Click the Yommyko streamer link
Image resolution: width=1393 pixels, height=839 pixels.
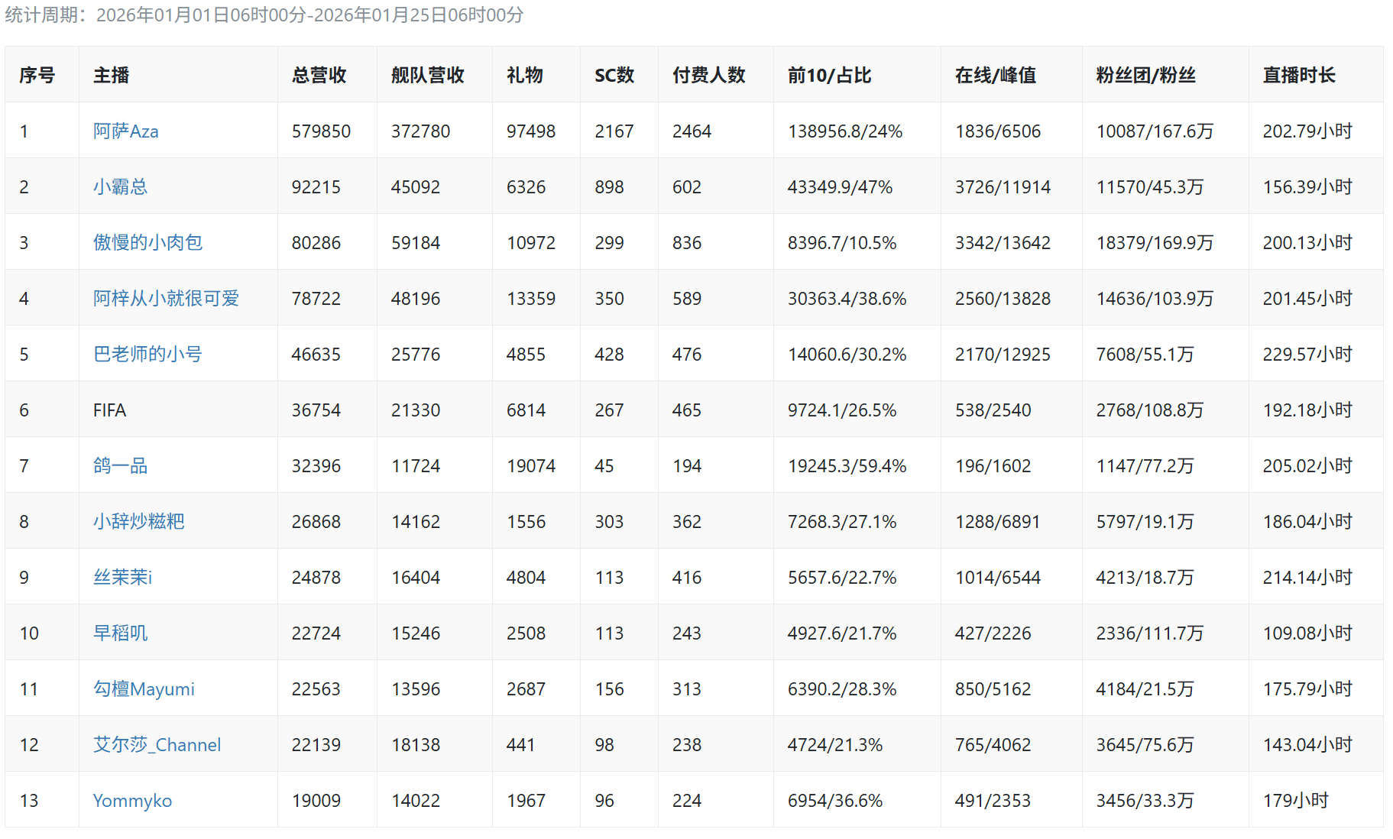(132, 801)
